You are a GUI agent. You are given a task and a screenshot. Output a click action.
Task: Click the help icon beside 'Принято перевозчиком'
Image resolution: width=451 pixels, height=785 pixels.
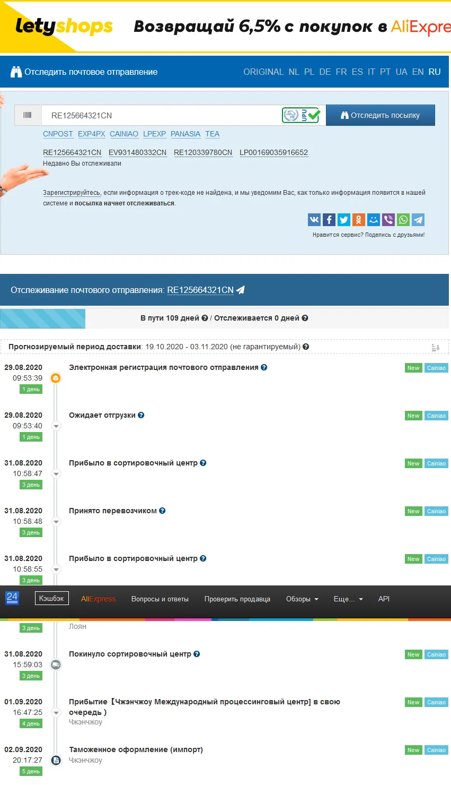click(162, 511)
